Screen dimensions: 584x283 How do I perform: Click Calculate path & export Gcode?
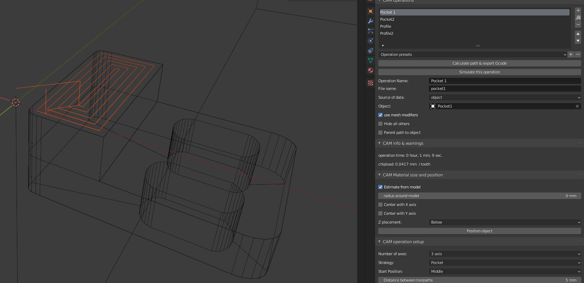coord(479,63)
